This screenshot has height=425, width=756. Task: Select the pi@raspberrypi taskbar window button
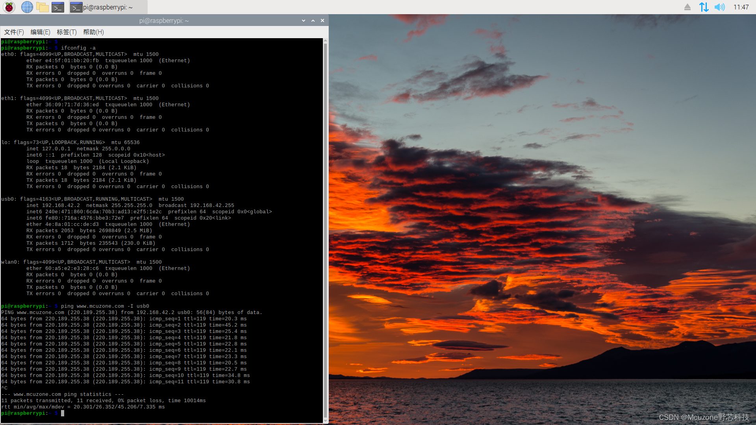point(108,7)
